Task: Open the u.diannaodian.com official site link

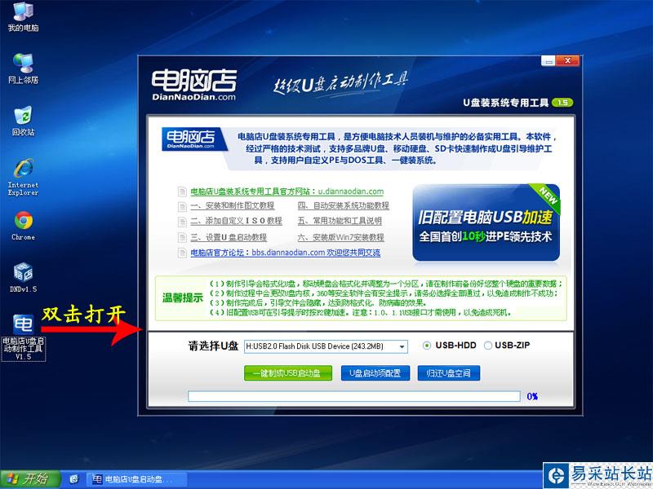Action: (287, 192)
